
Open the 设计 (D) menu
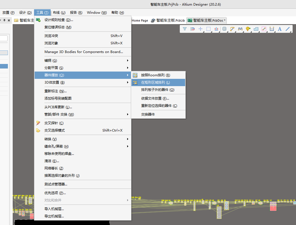[25, 13]
